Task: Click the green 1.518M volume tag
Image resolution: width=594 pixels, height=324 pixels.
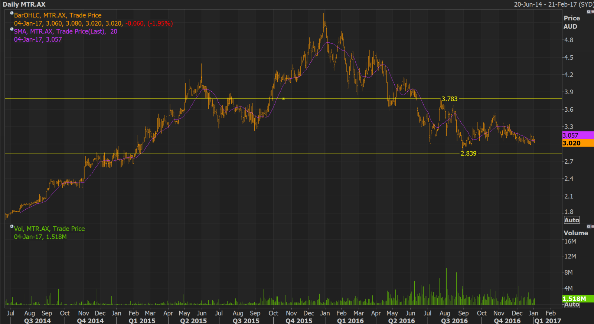Action: [578, 299]
